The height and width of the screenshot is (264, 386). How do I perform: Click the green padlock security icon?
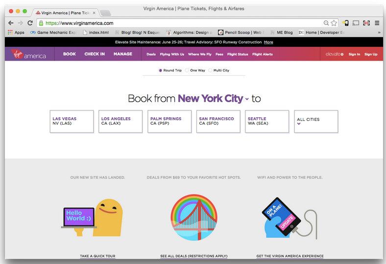[x=41, y=23]
